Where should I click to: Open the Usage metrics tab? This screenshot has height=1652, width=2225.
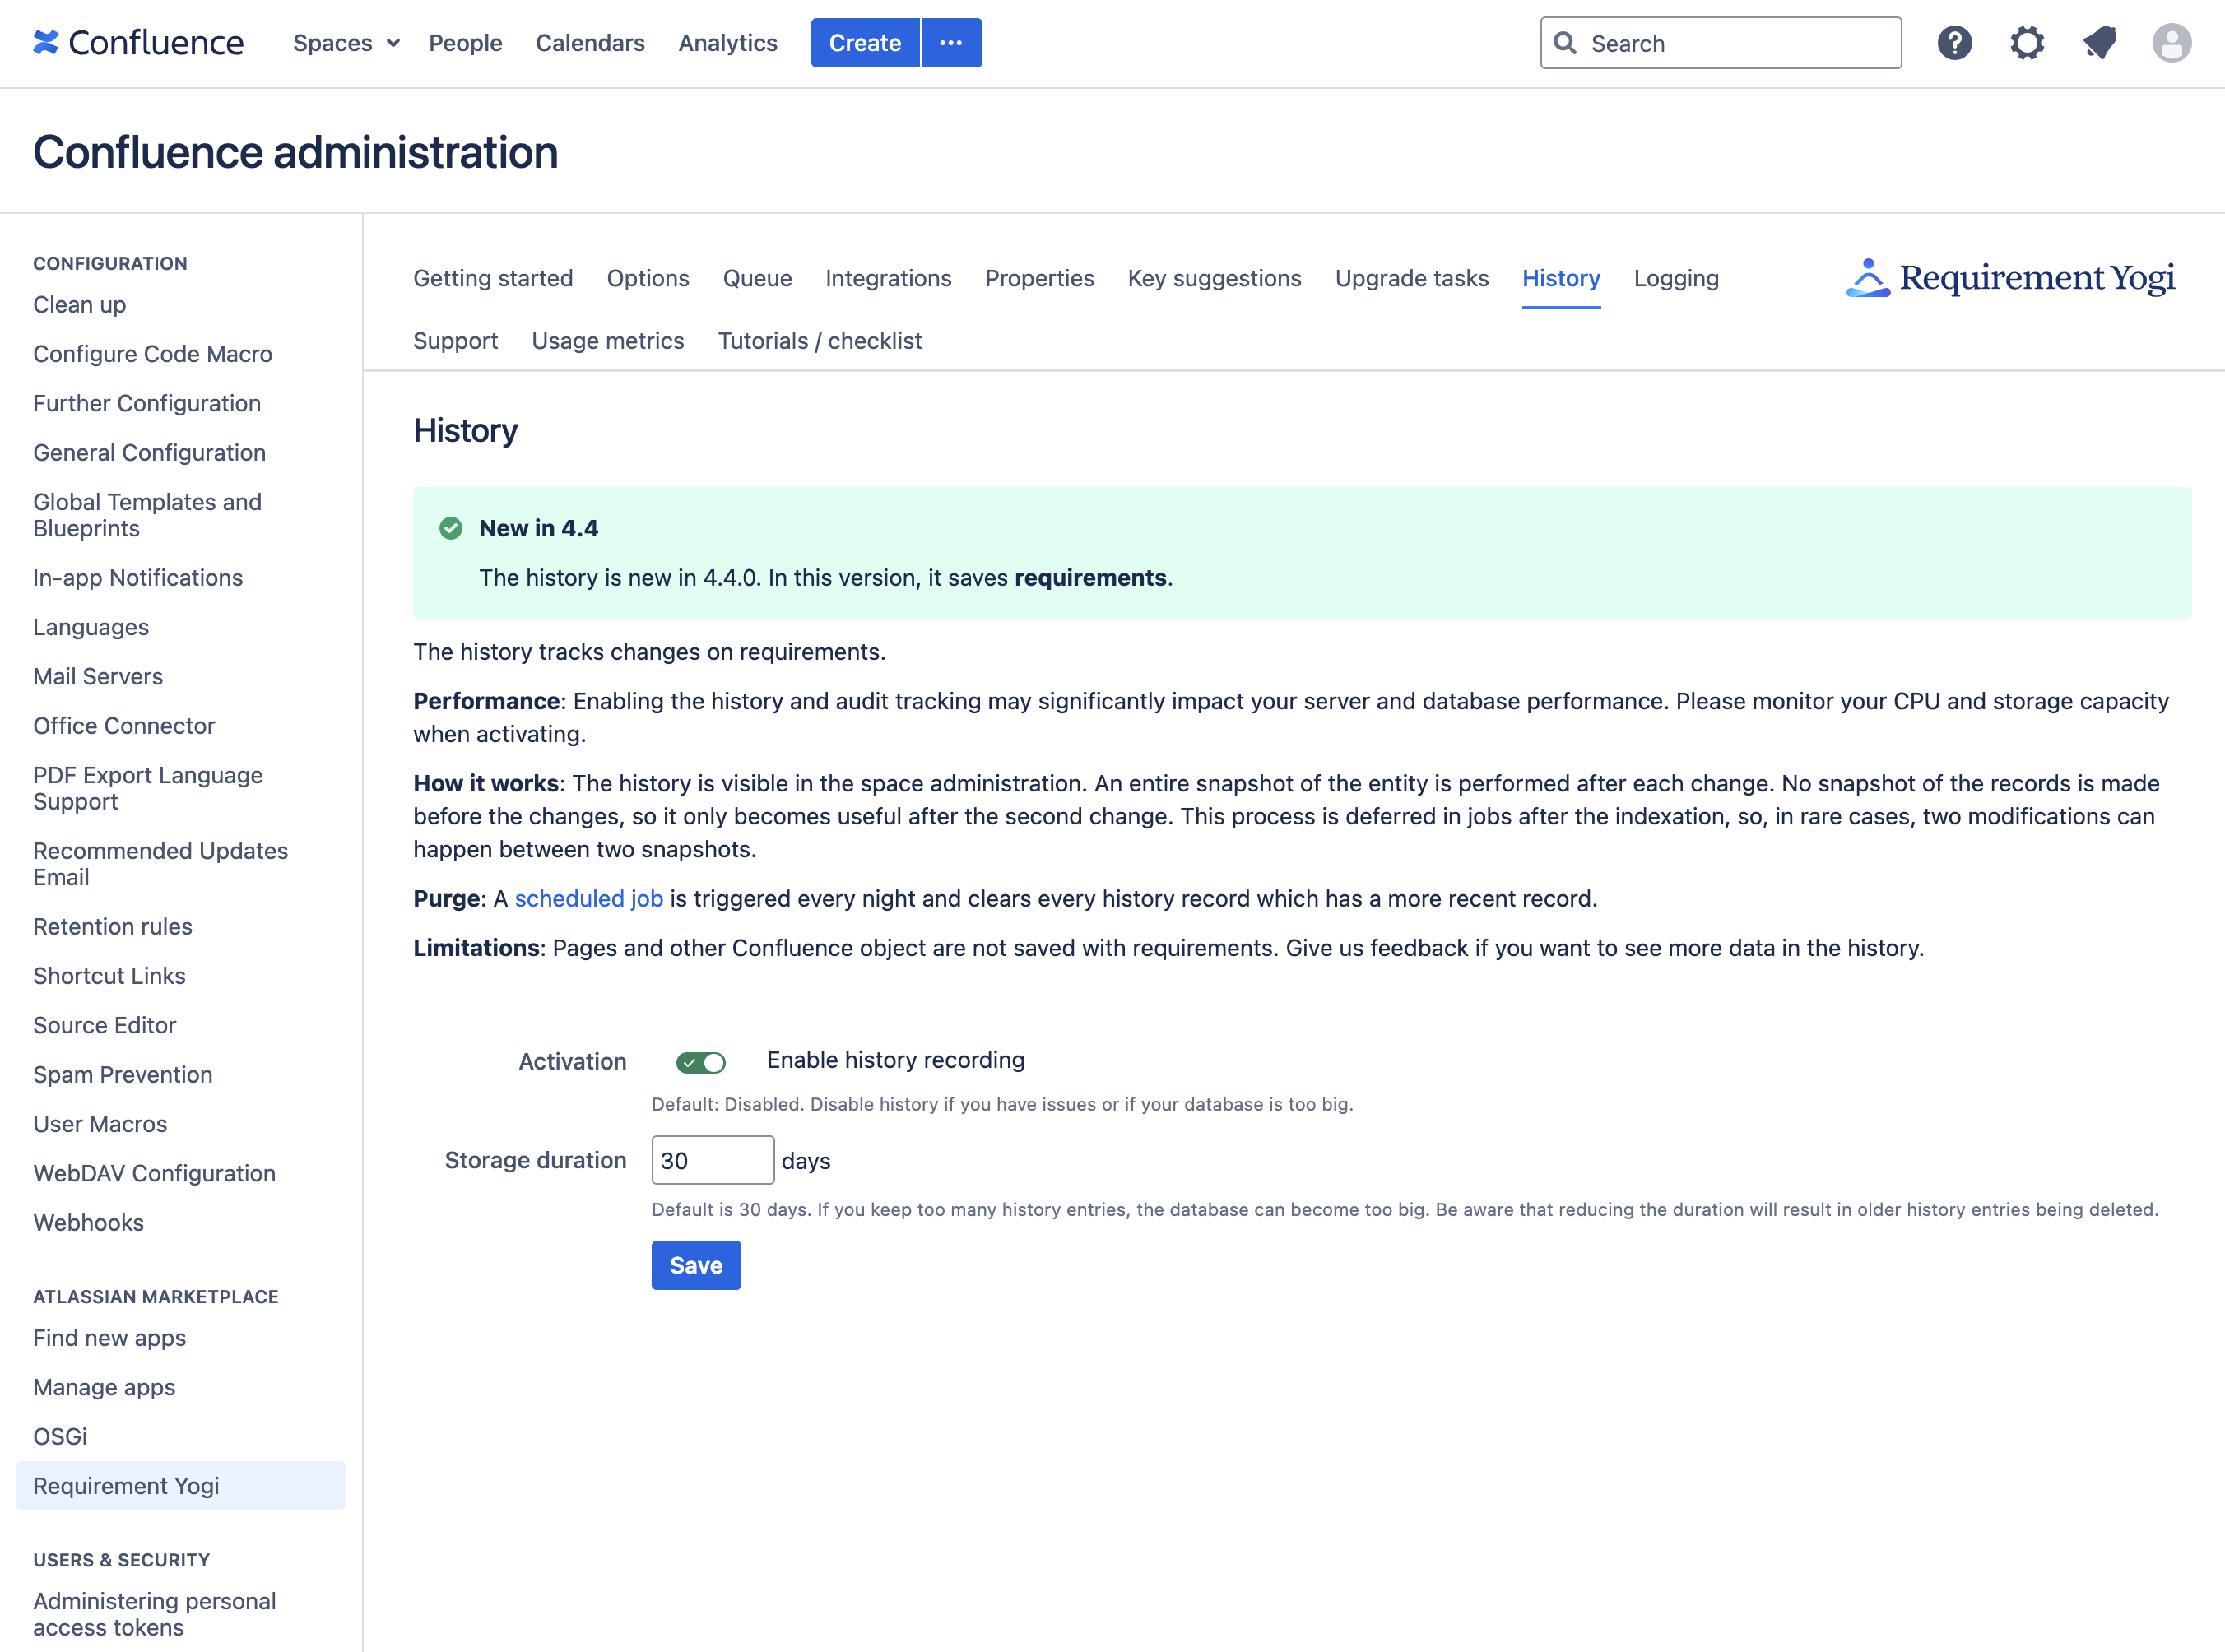click(x=608, y=340)
